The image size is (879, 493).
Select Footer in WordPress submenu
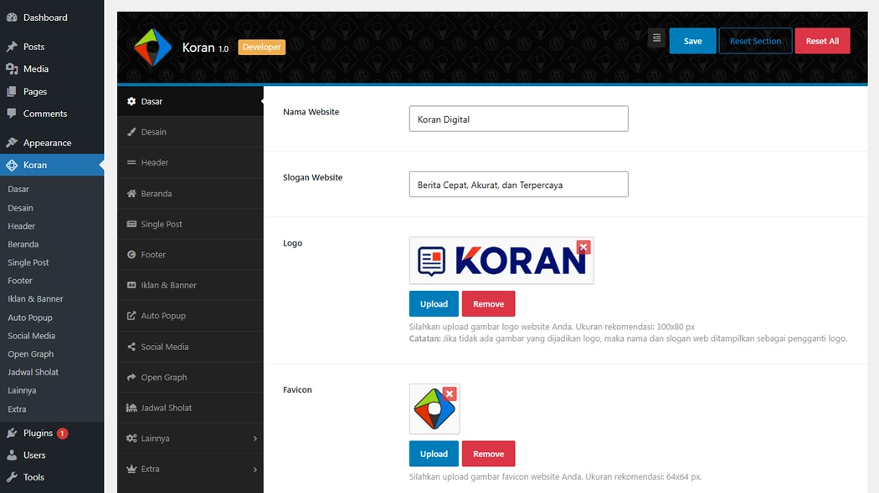pyautogui.click(x=20, y=281)
